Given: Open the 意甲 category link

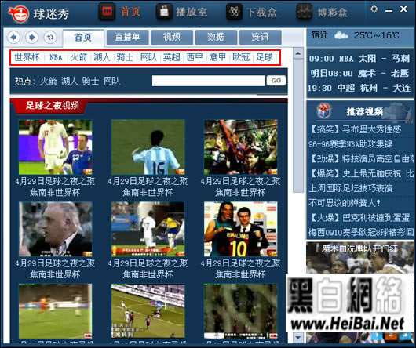Looking at the screenshot, I should click(218, 57).
